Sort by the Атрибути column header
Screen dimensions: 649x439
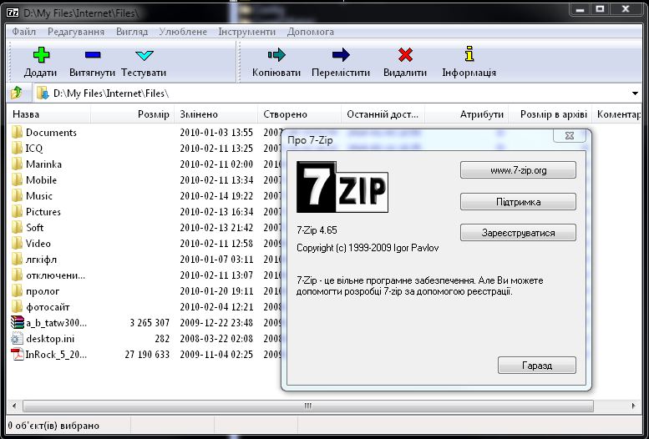(467, 114)
